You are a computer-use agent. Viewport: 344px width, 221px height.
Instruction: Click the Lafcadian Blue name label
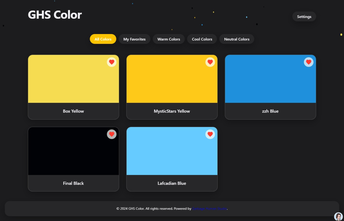click(x=172, y=183)
